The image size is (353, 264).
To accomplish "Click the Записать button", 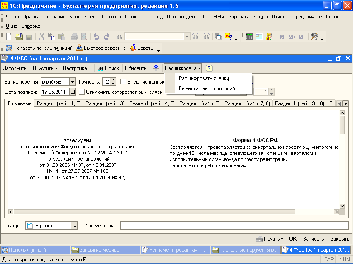I will (x=313, y=239).
